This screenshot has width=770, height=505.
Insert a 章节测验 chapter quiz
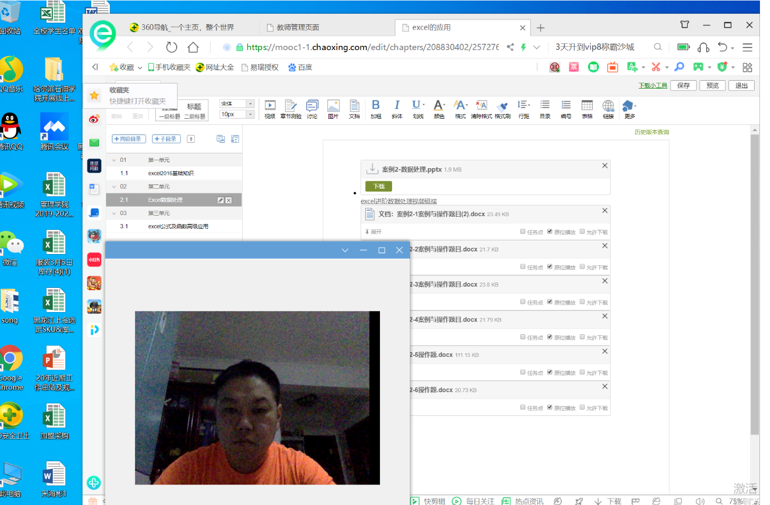290,108
